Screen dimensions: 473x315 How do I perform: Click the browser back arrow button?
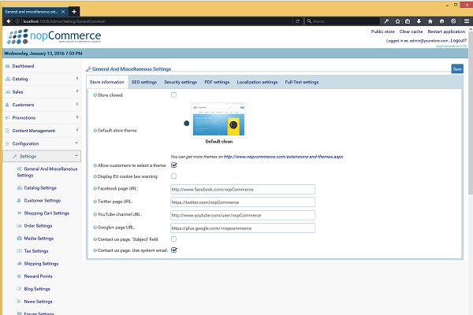(7, 21)
